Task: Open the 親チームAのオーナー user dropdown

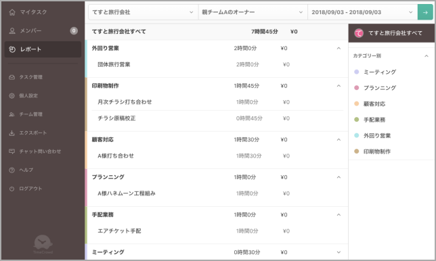Action: tap(253, 12)
